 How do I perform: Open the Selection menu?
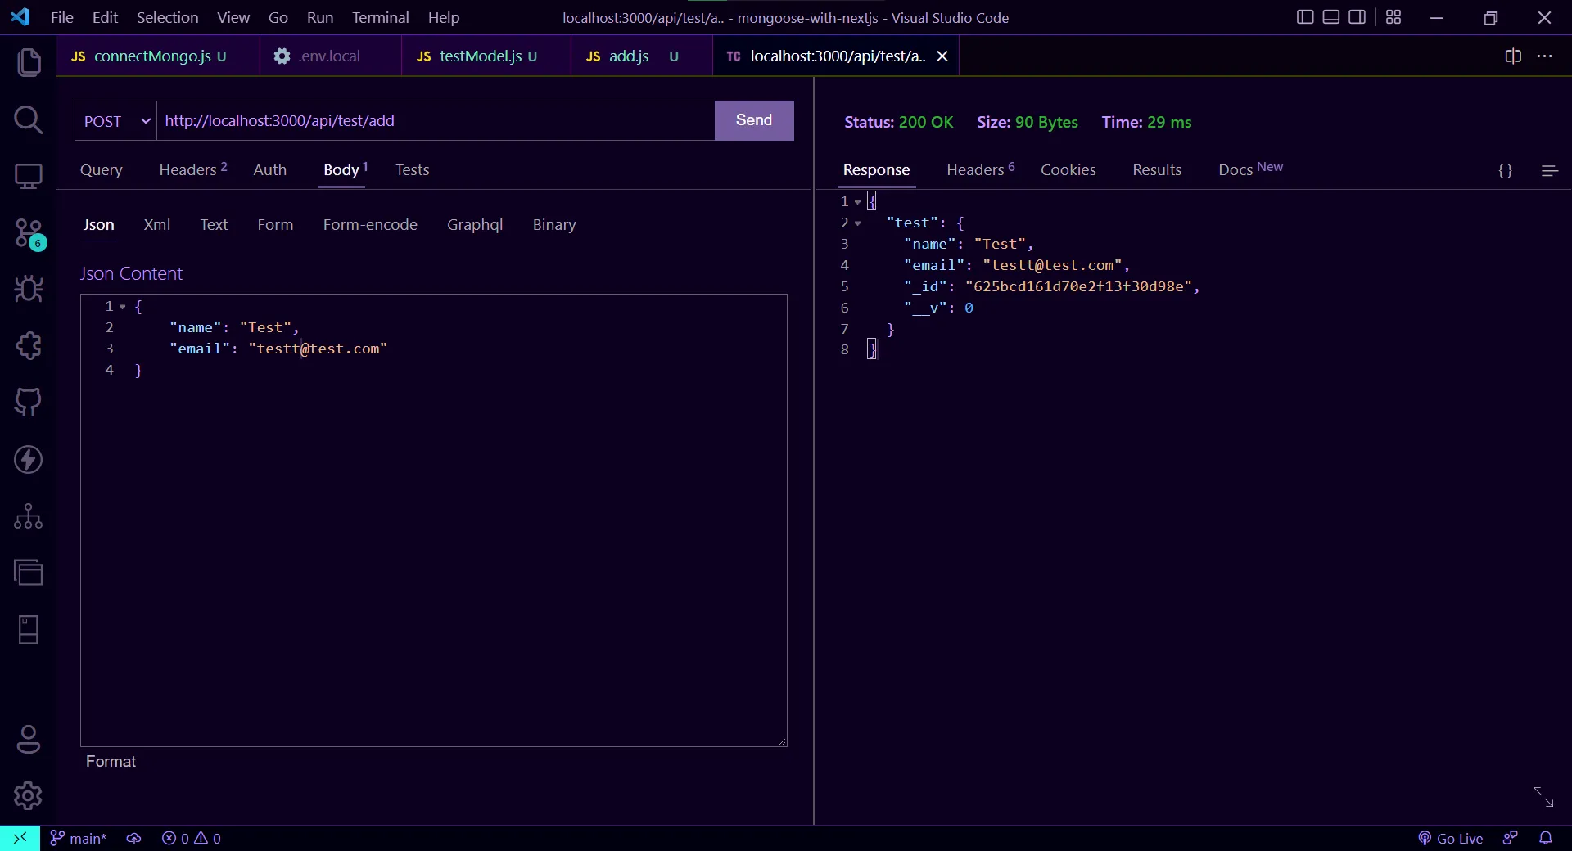[x=167, y=17]
